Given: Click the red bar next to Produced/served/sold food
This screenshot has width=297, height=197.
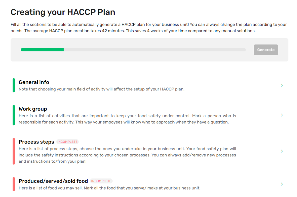Looking at the screenshot, I should 14,184.
